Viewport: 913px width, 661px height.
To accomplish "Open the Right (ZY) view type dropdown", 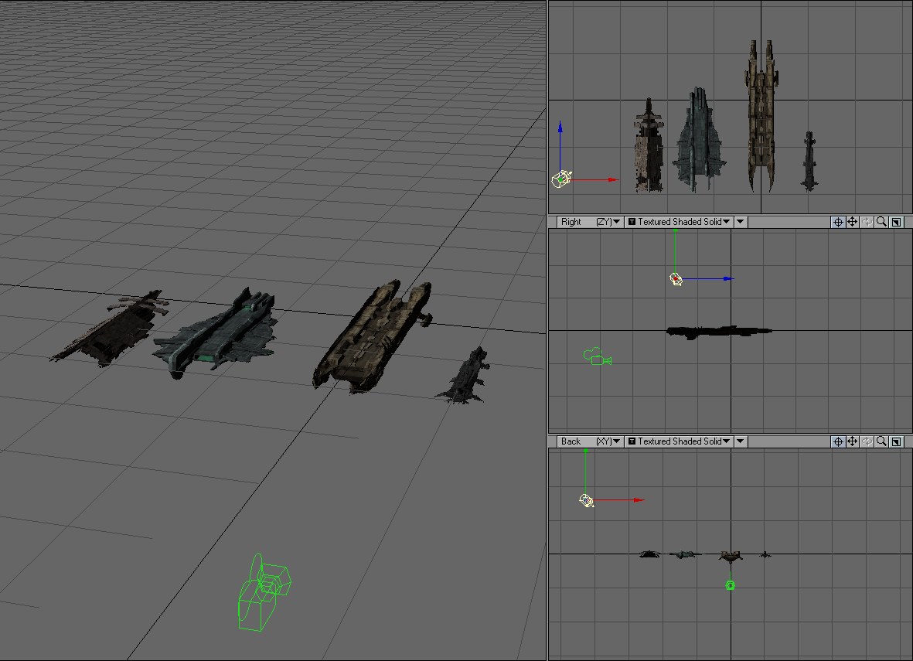I will coord(589,222).
